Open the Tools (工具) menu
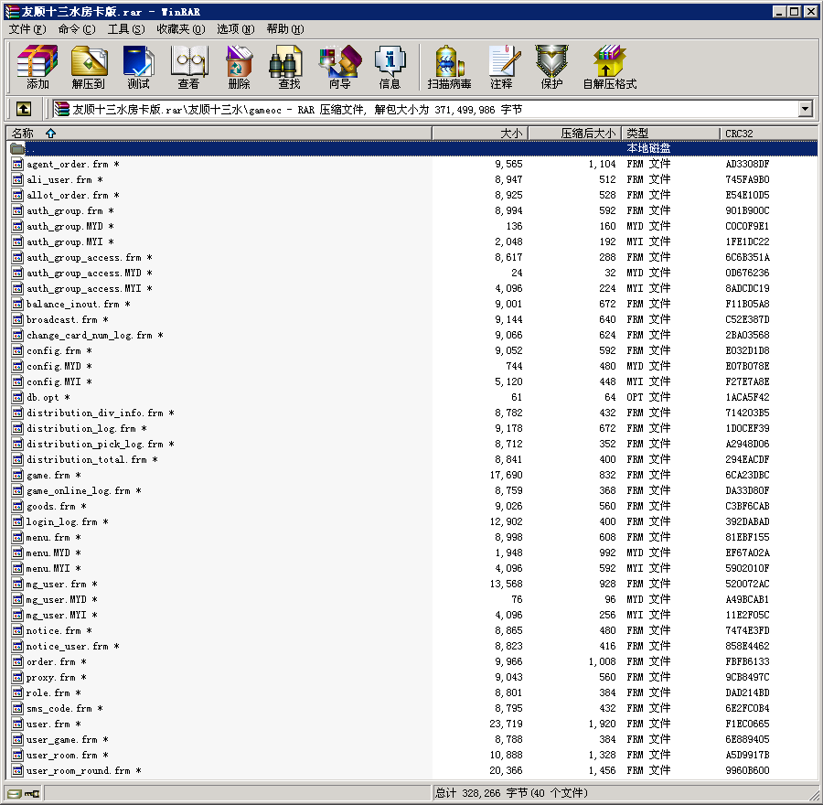Screen dimensions: 823x805 click(x=125, y=29)
